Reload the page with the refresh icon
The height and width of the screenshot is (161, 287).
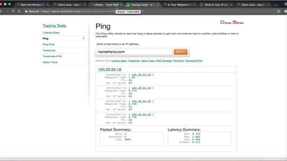coord(13,11)
